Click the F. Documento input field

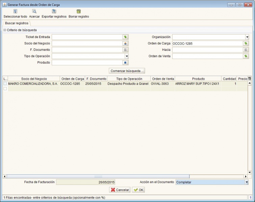pyautogui.click(x=87, y=50)
